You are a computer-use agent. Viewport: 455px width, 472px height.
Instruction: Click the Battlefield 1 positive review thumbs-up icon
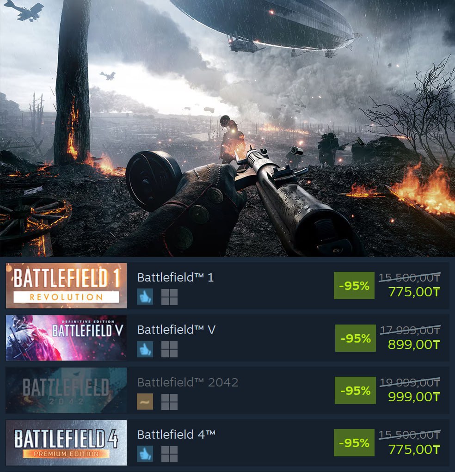point(145,297)
